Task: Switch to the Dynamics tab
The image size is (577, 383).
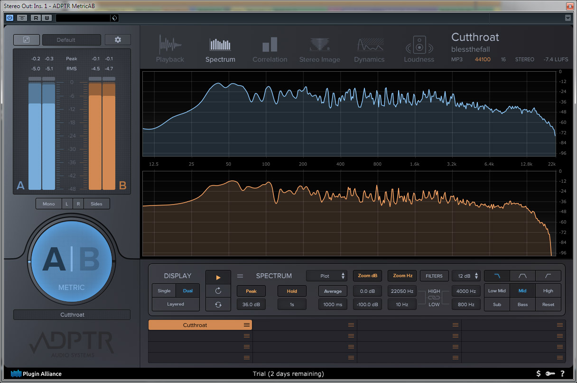Action: click(x=369, y=49)
